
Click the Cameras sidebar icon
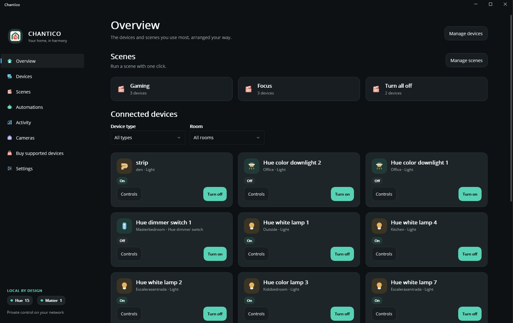click(10, 138)
